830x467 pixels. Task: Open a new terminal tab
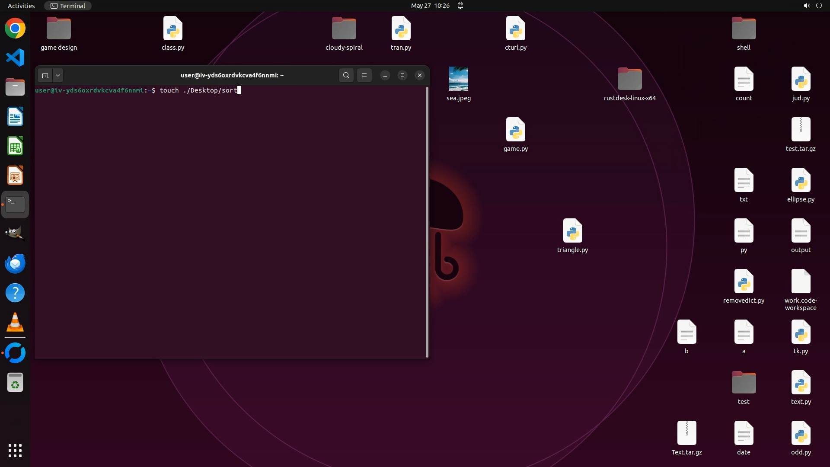click(45, 75)
